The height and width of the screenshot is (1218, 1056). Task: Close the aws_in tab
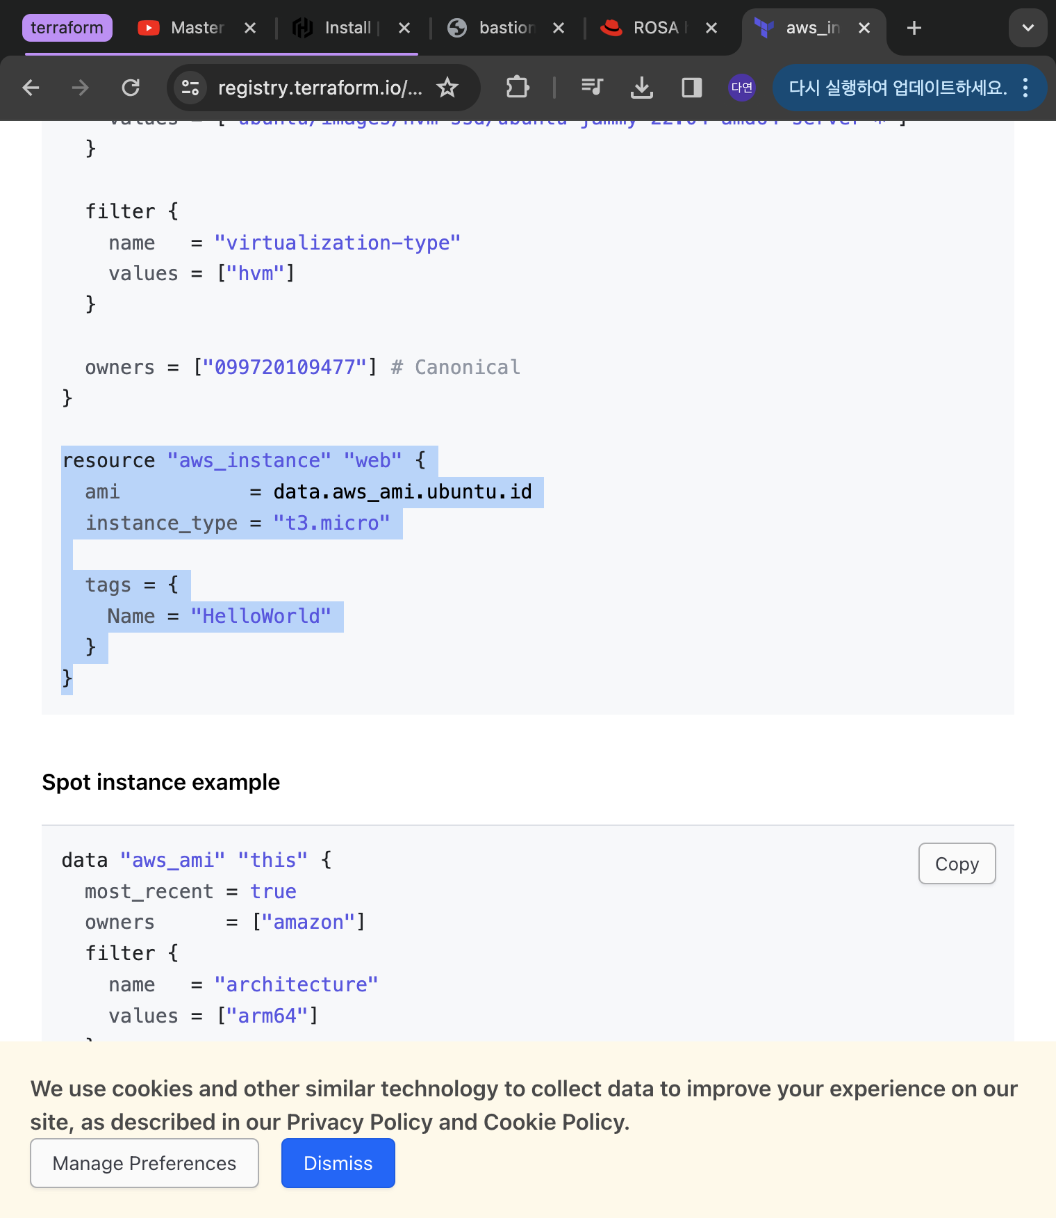864,28
